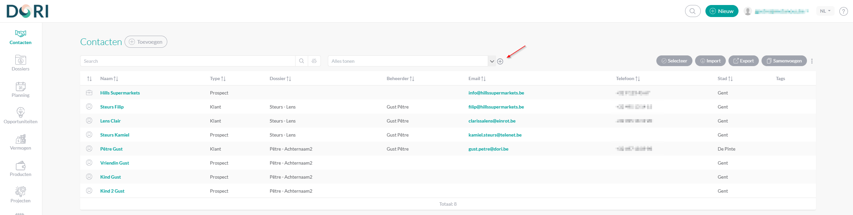
Task: Click the magnifier button beside Search field
Action: click(x=301, y=61)
